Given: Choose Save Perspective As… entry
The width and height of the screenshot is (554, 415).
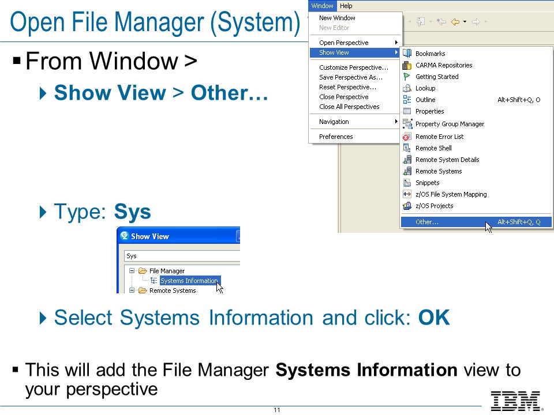Looking at the screenshot, I should coord(351,77).
